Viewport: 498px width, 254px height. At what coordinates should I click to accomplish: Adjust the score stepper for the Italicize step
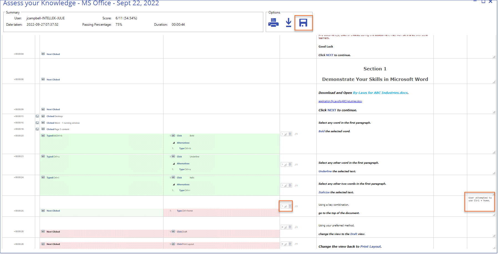pos(290,186)
